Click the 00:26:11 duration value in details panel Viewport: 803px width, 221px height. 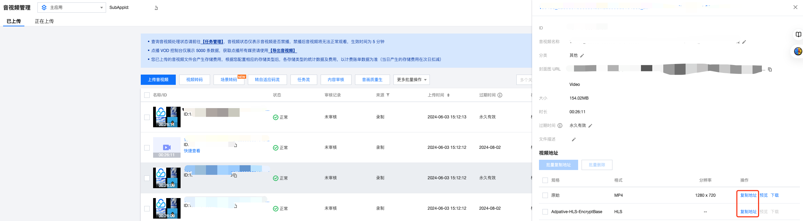577,112
